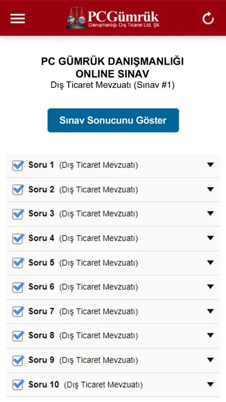Show exam result with Sınav Sonucunu Göster

coord(113,120)
